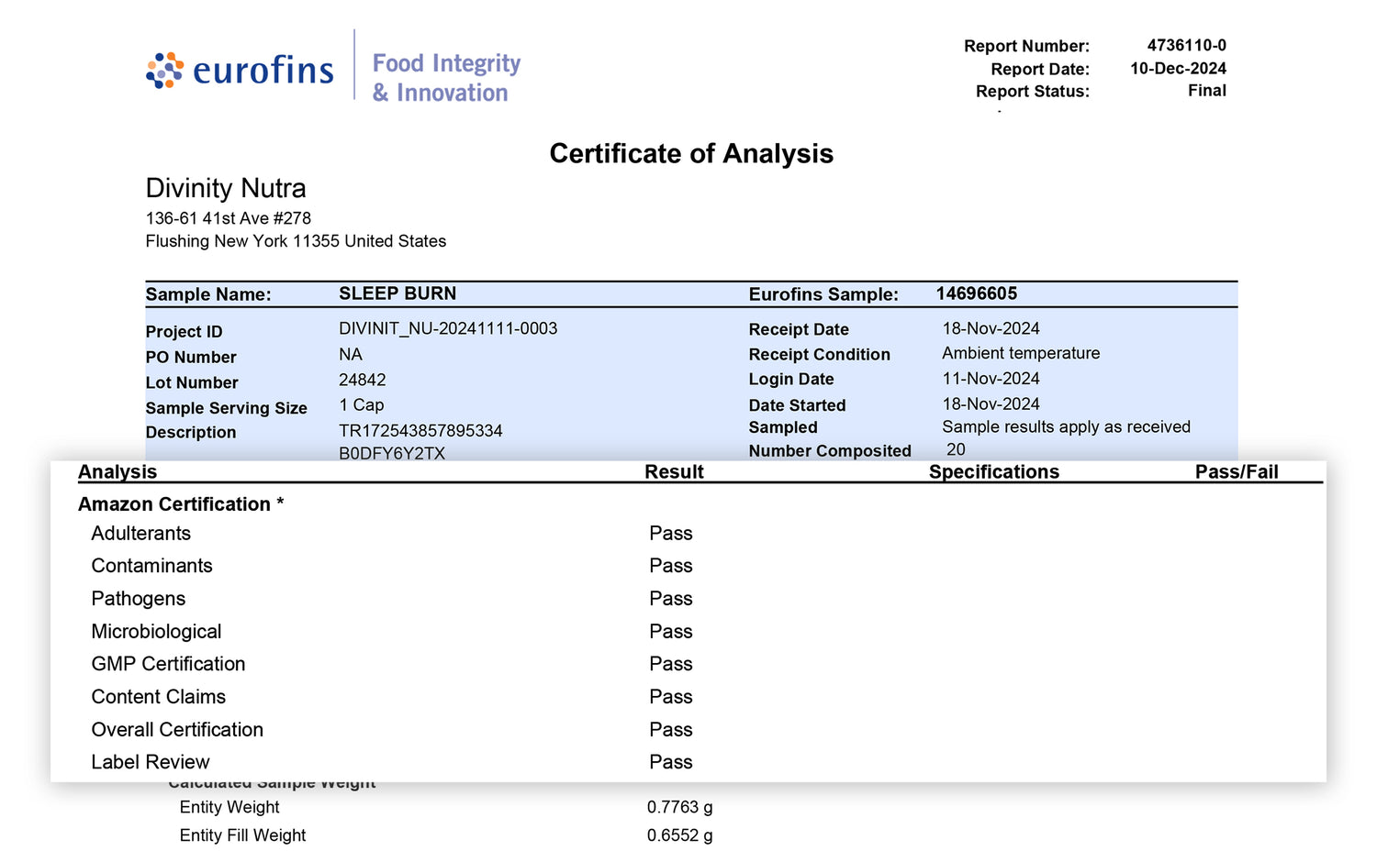This screenshot has width=1377, height=851.
Task: Click the Analysis column header
Action: [118, 471]
